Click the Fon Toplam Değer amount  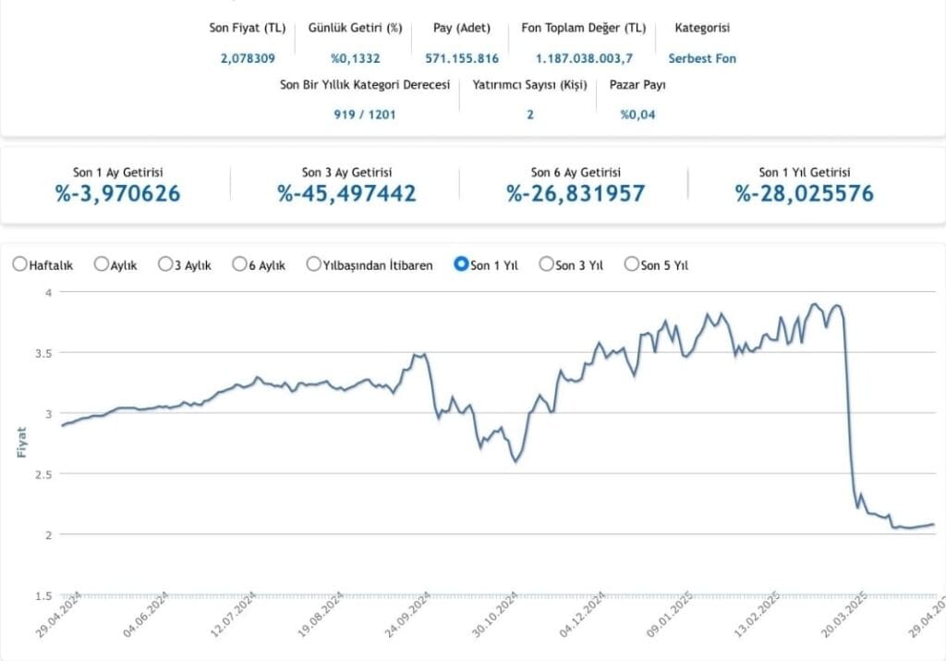pos(584,58)
